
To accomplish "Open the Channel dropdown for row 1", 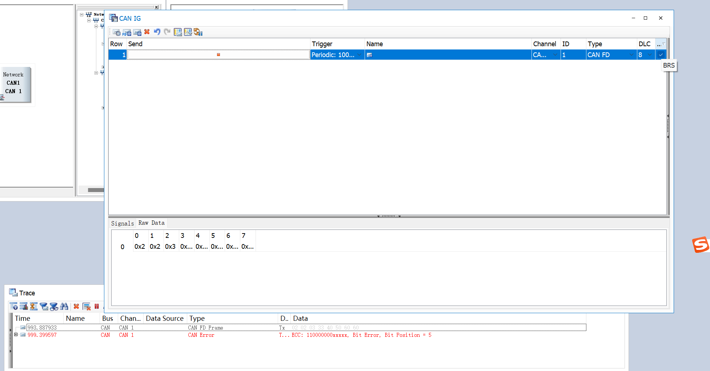I will 555,55.
